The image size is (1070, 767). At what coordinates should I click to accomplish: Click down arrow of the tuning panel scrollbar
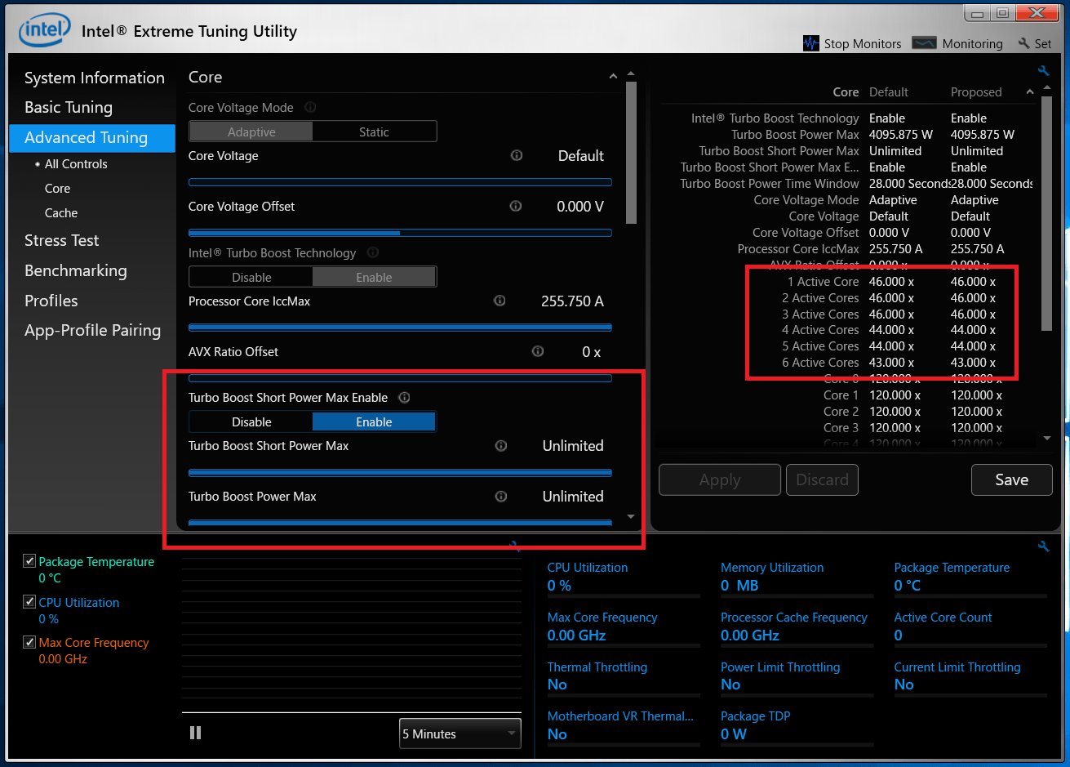630,517
